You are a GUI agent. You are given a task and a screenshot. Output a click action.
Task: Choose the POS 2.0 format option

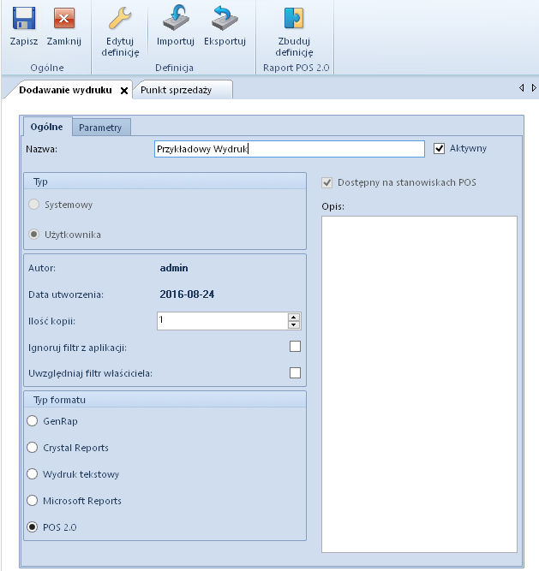point(33,527)
